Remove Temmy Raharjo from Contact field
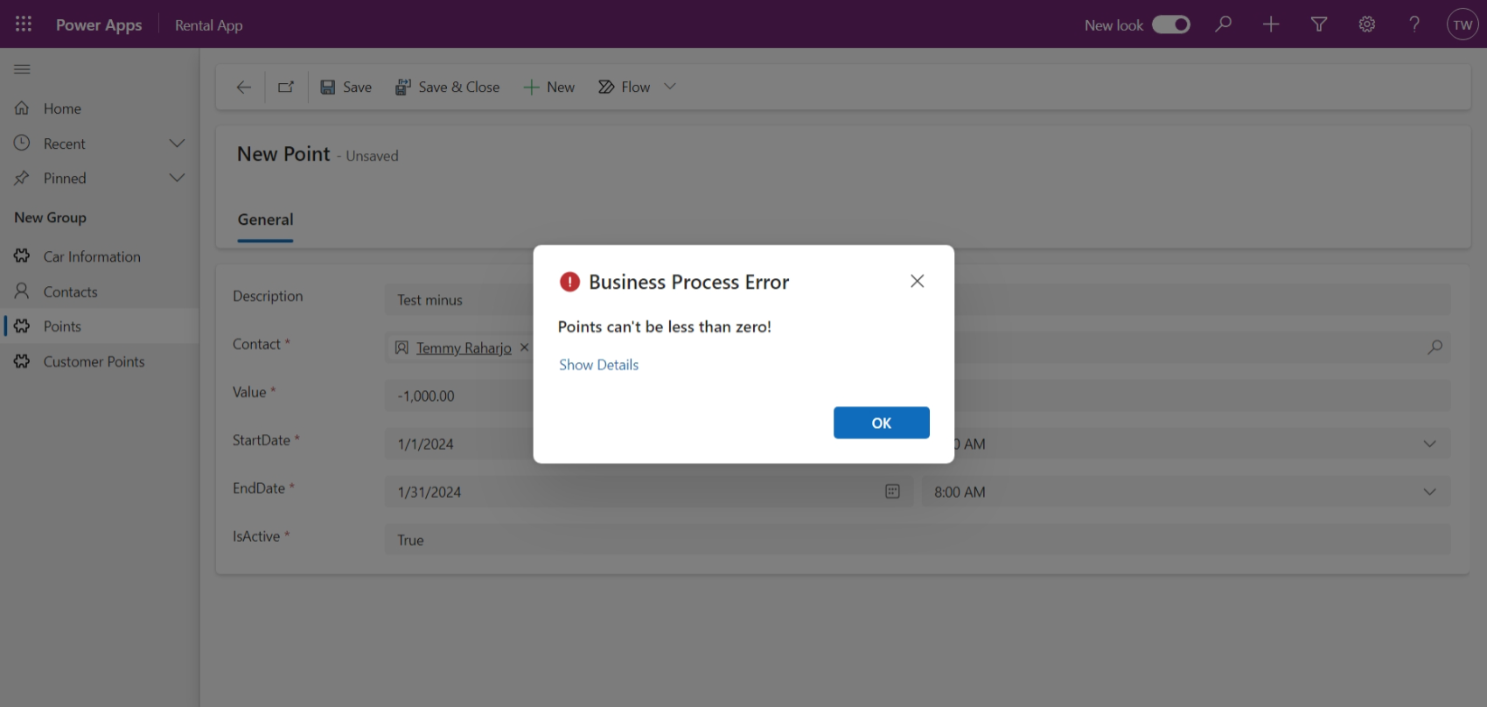The image size is (1487, 707). (x=525, y=347)
